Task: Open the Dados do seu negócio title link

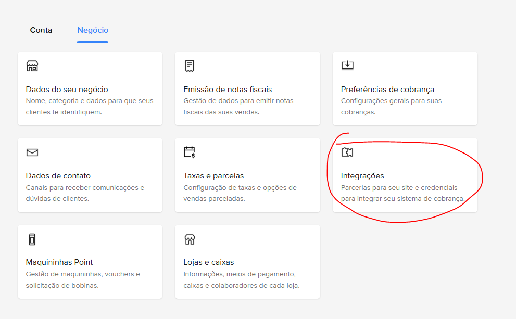Action: click(67, 90)
